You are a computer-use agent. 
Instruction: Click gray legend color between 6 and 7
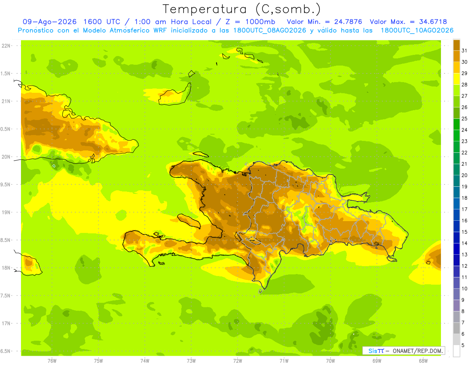pos(456,328)
